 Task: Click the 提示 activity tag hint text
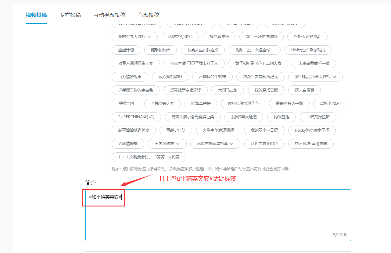(201, 169)
